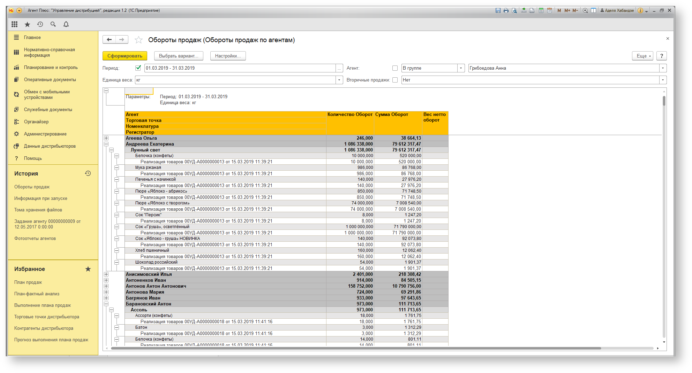The height and width of the screenshot is (373, 692).
Task: Click the Период date range field
Action: (240, 68)
